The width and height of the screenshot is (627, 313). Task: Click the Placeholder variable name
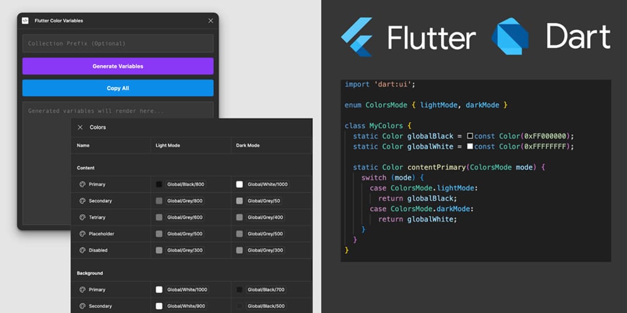[102, 233]
